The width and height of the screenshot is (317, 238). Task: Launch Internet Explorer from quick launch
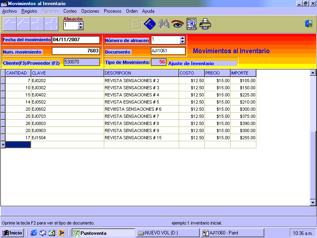click(34, 233)
